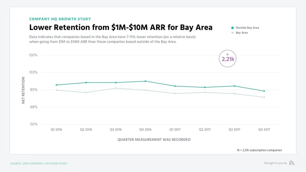Click 'N = 2.21k subscription companies' footnote
This screenshot has width=306, height=172.
pyautogui.click(x=260, y=150)
